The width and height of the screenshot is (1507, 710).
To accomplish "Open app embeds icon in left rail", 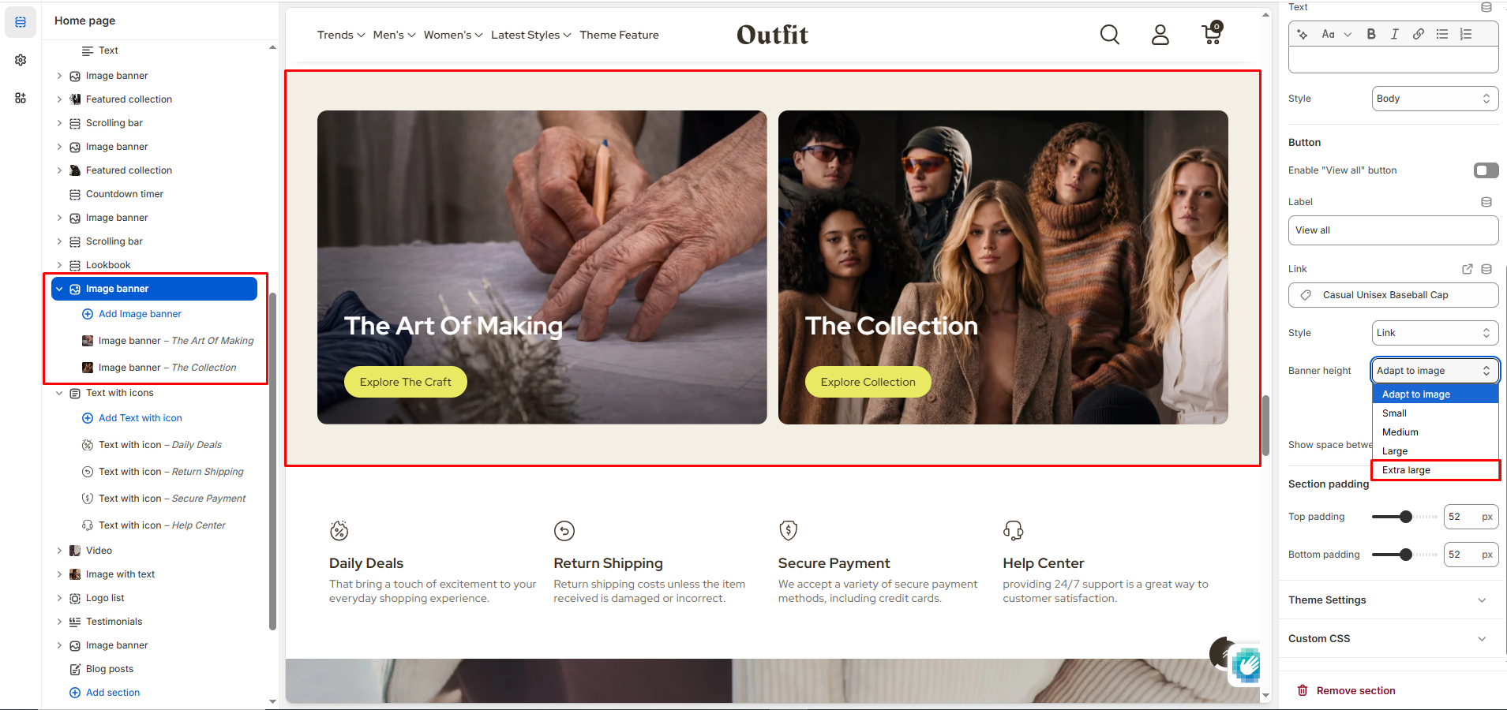I will (x=21, y=98).
